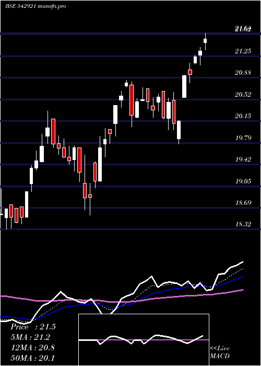This screenshot has width=261, height=366.
Task: Select the 21.25 price axis label
Action: (243, 51)
